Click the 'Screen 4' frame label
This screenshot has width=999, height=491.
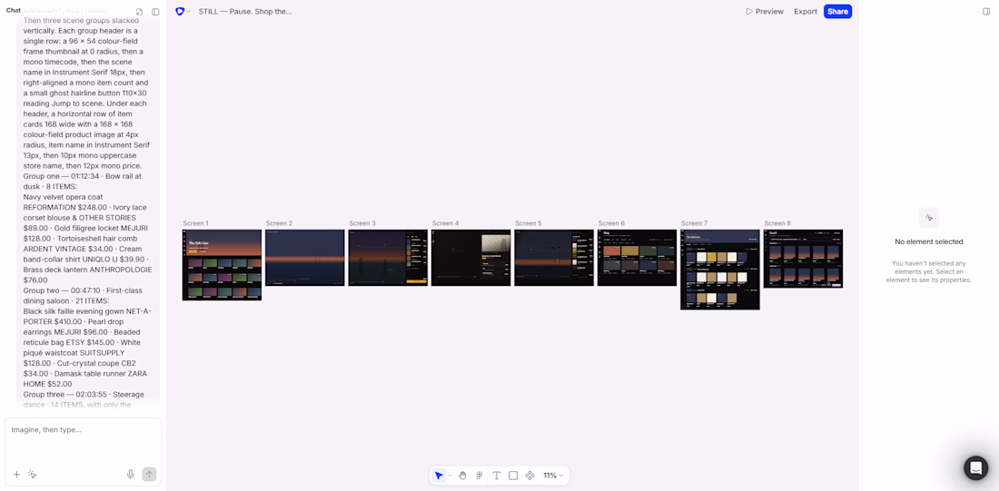445,223
